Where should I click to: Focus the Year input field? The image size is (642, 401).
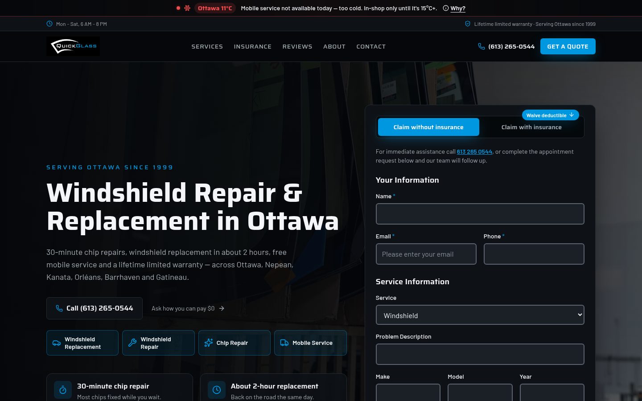click(x=552, y=393)
